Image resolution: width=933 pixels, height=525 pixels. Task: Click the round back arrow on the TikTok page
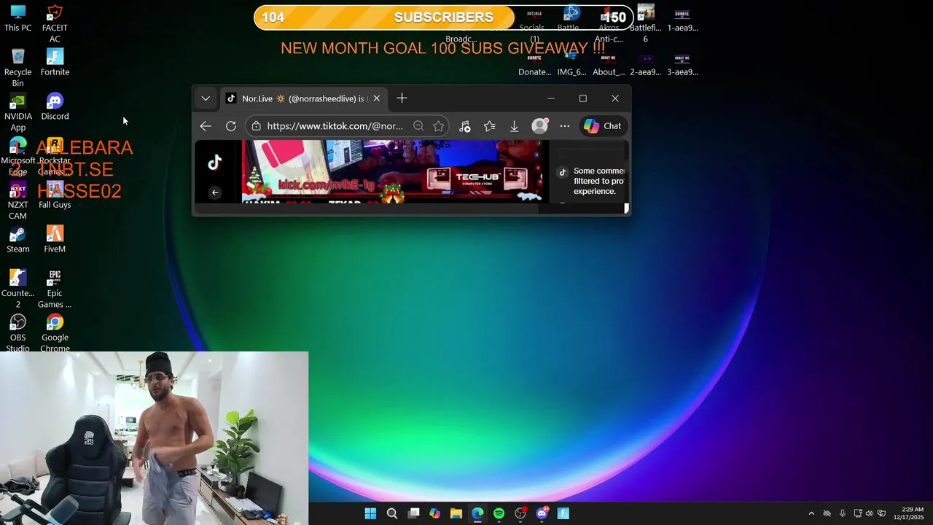coord(214,192)
